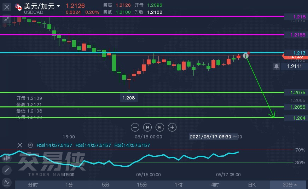Click the info marker on latest candle

(245, 56)
